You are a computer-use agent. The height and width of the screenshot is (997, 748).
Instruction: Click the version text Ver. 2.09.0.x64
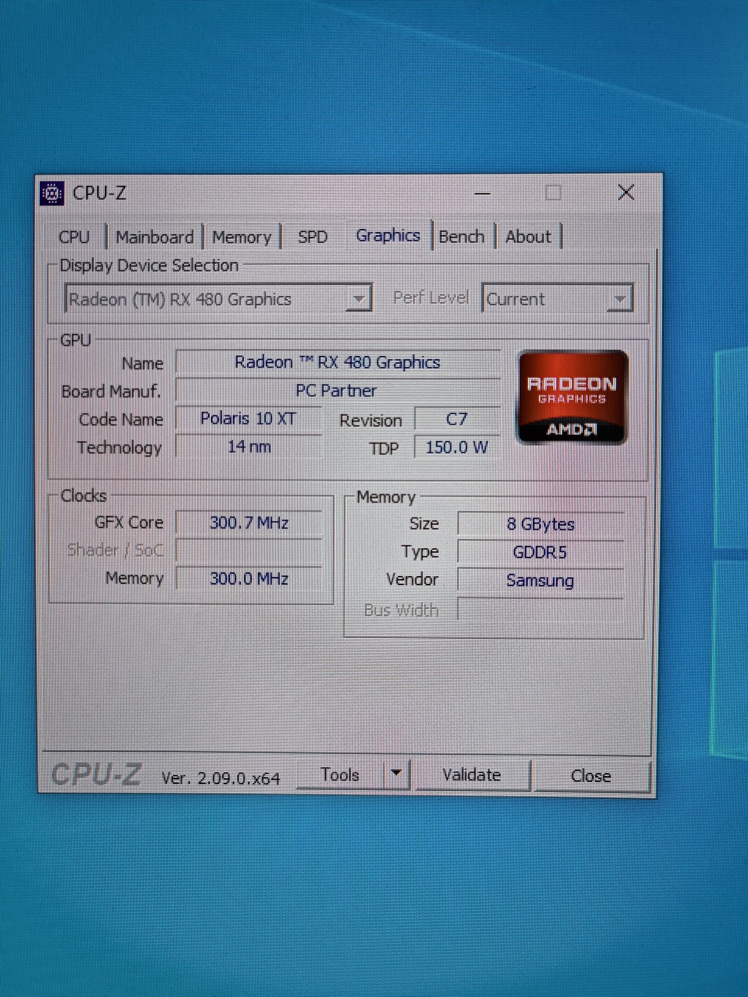pos(221,778)
